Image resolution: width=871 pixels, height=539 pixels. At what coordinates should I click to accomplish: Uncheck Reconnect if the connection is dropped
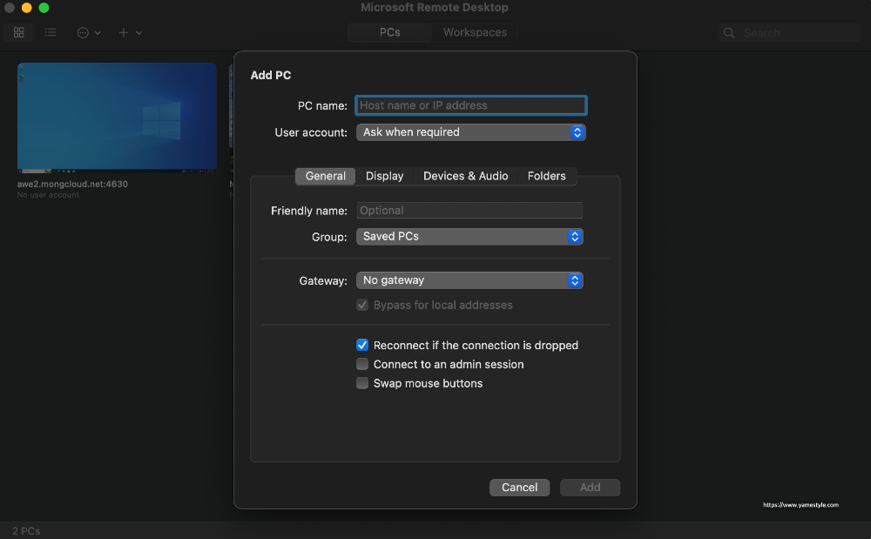tap(362, 346)
